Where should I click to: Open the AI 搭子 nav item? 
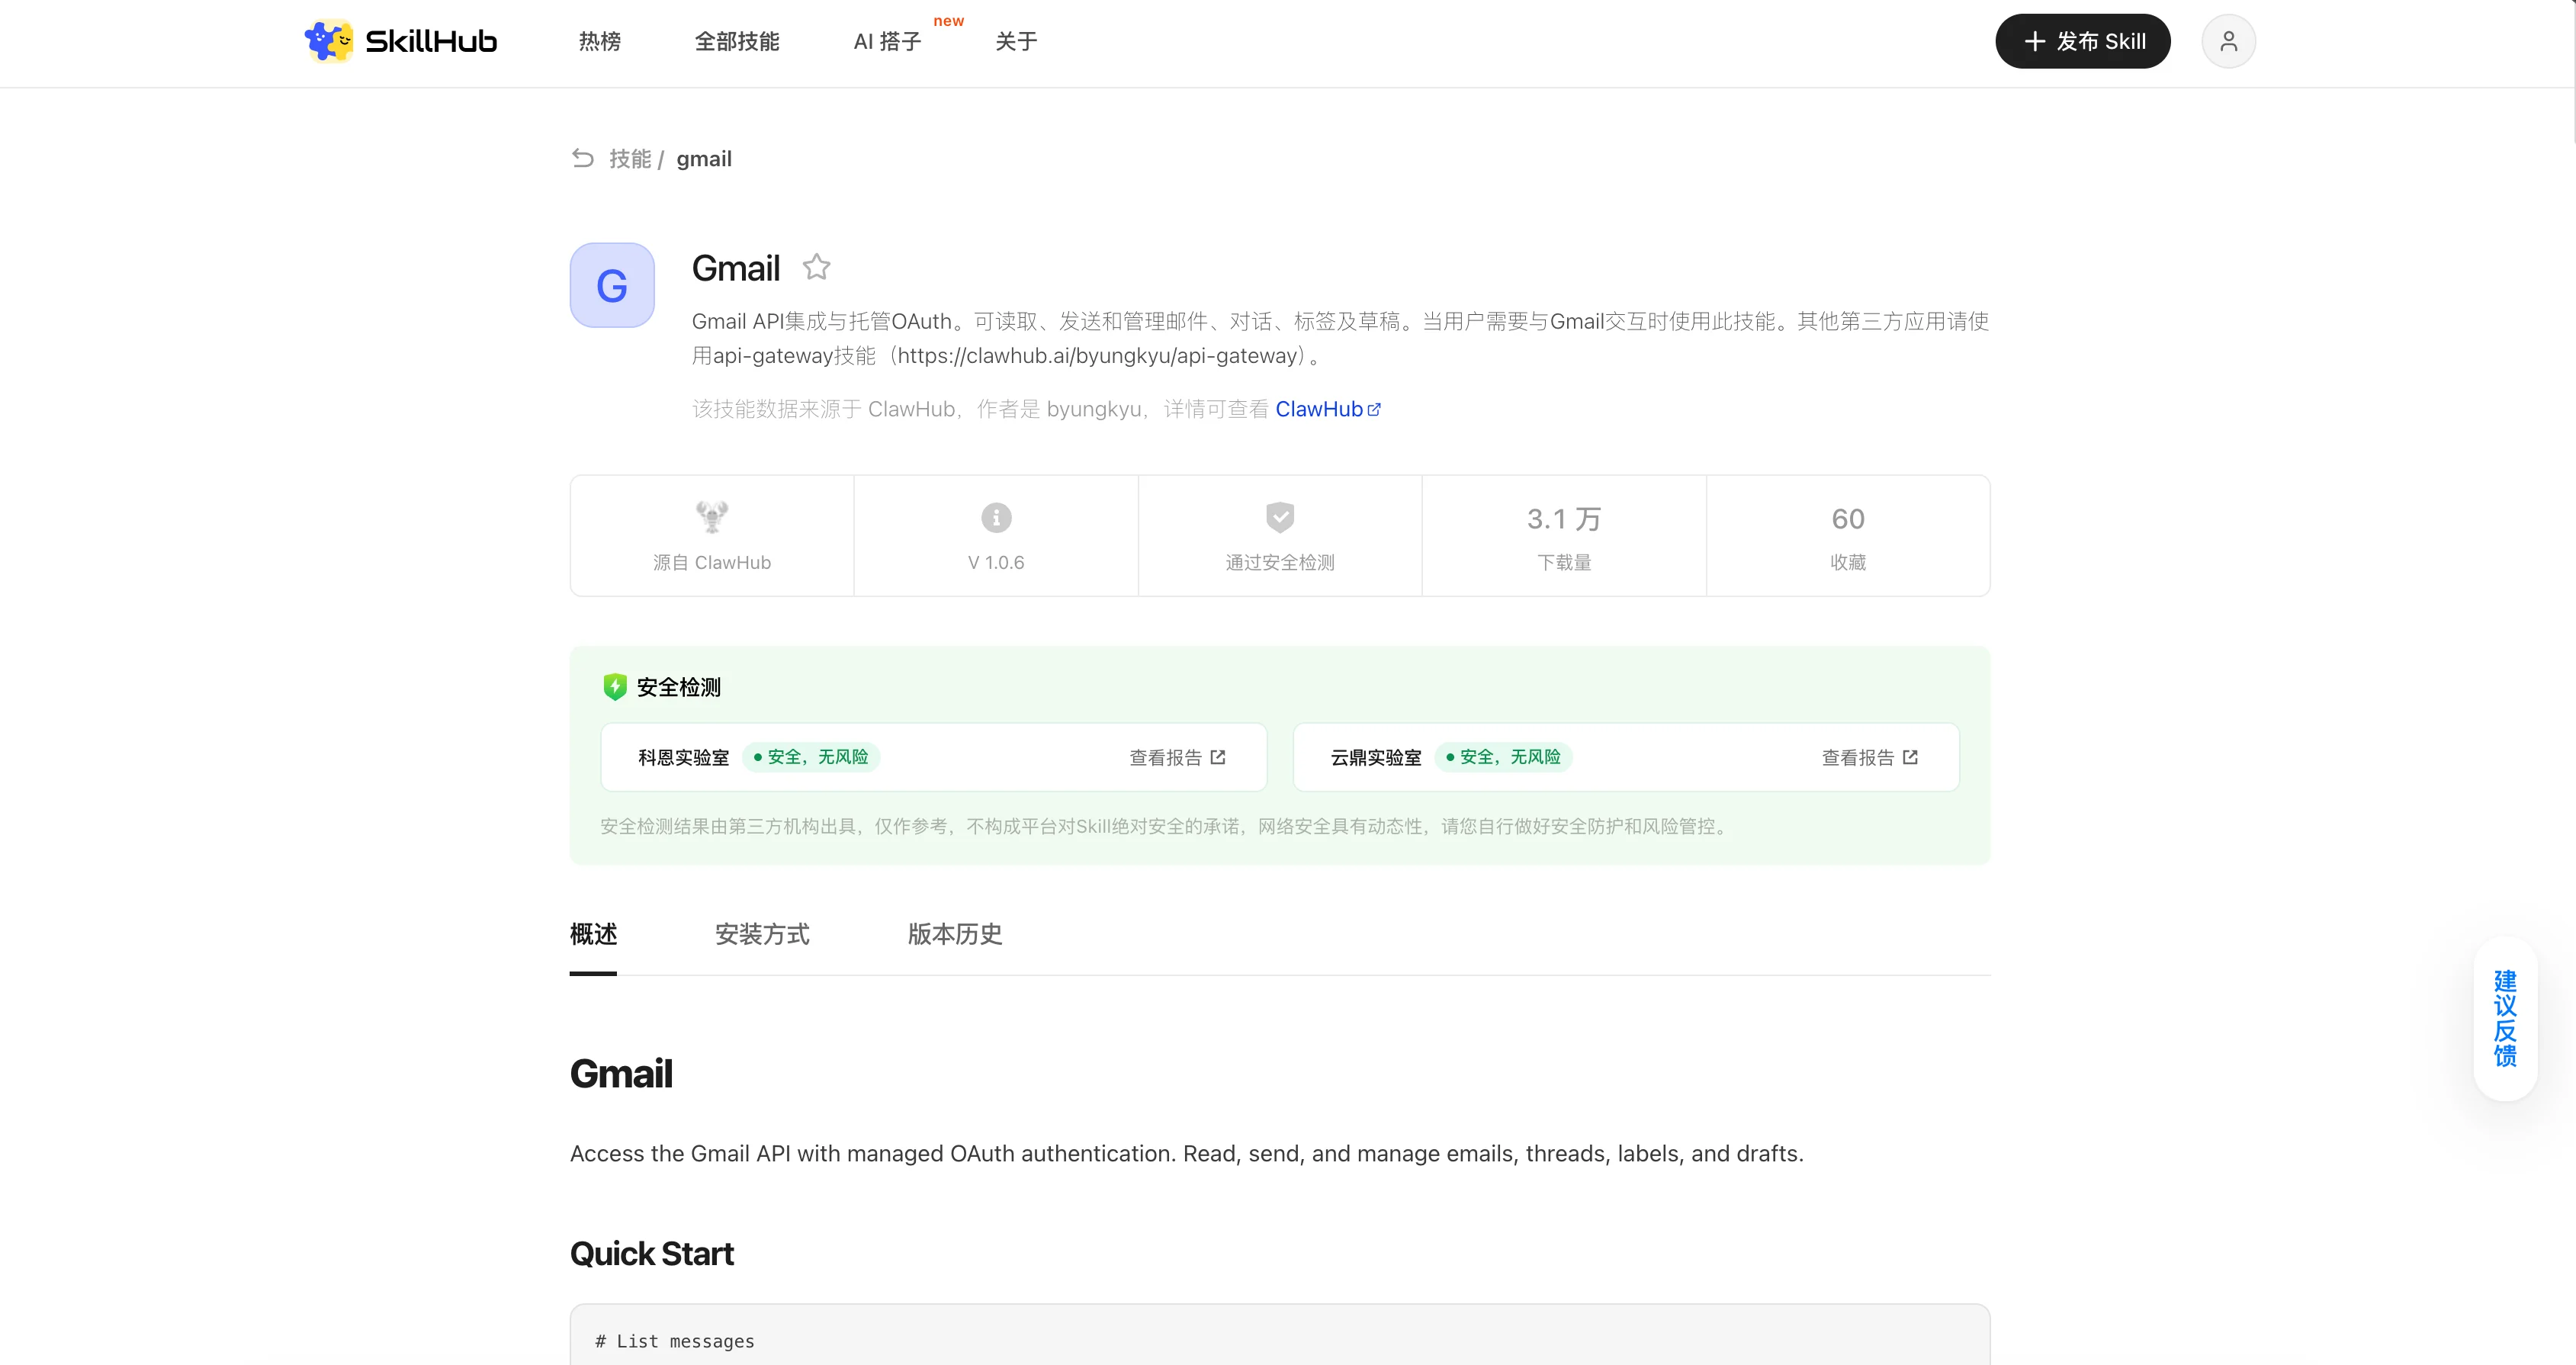887,42
